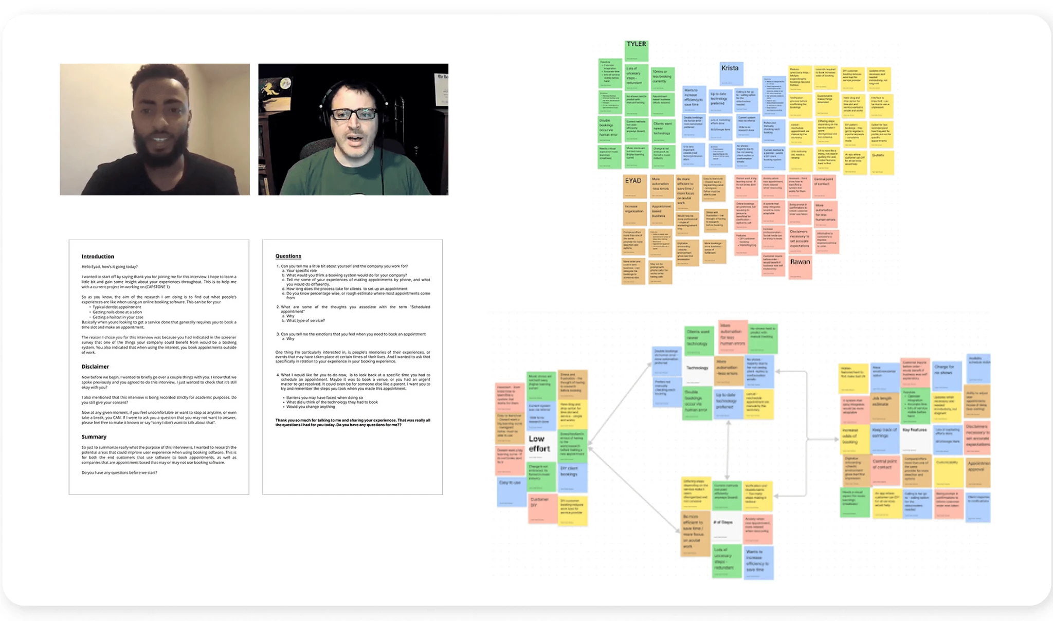Select orange "Increase organization" sticky note
The width and height of the screenshot is (1053, 621).
(635, 213)
